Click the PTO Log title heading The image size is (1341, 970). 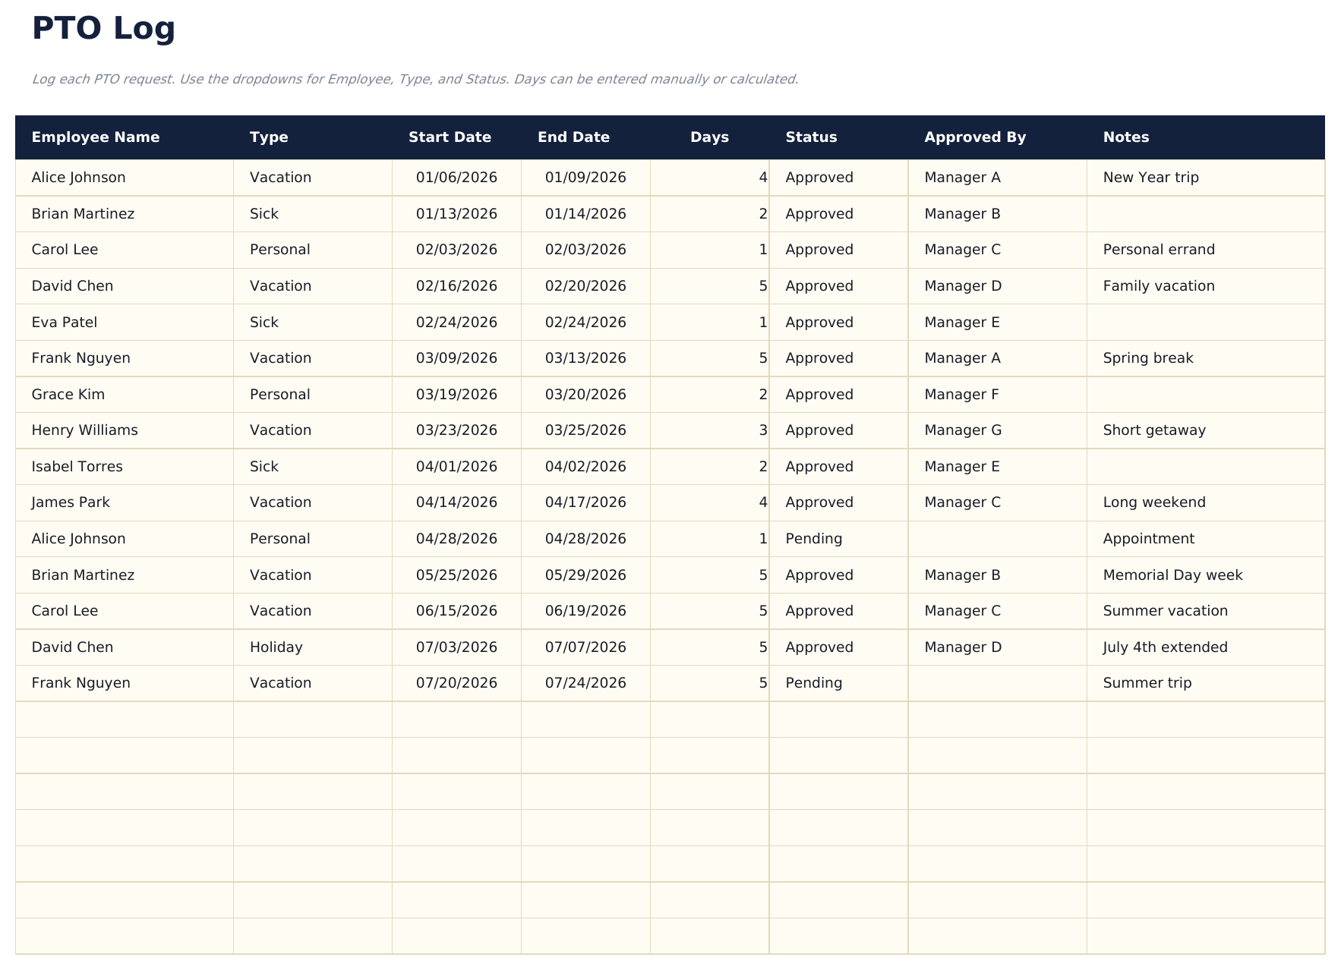tap(103, 28)
